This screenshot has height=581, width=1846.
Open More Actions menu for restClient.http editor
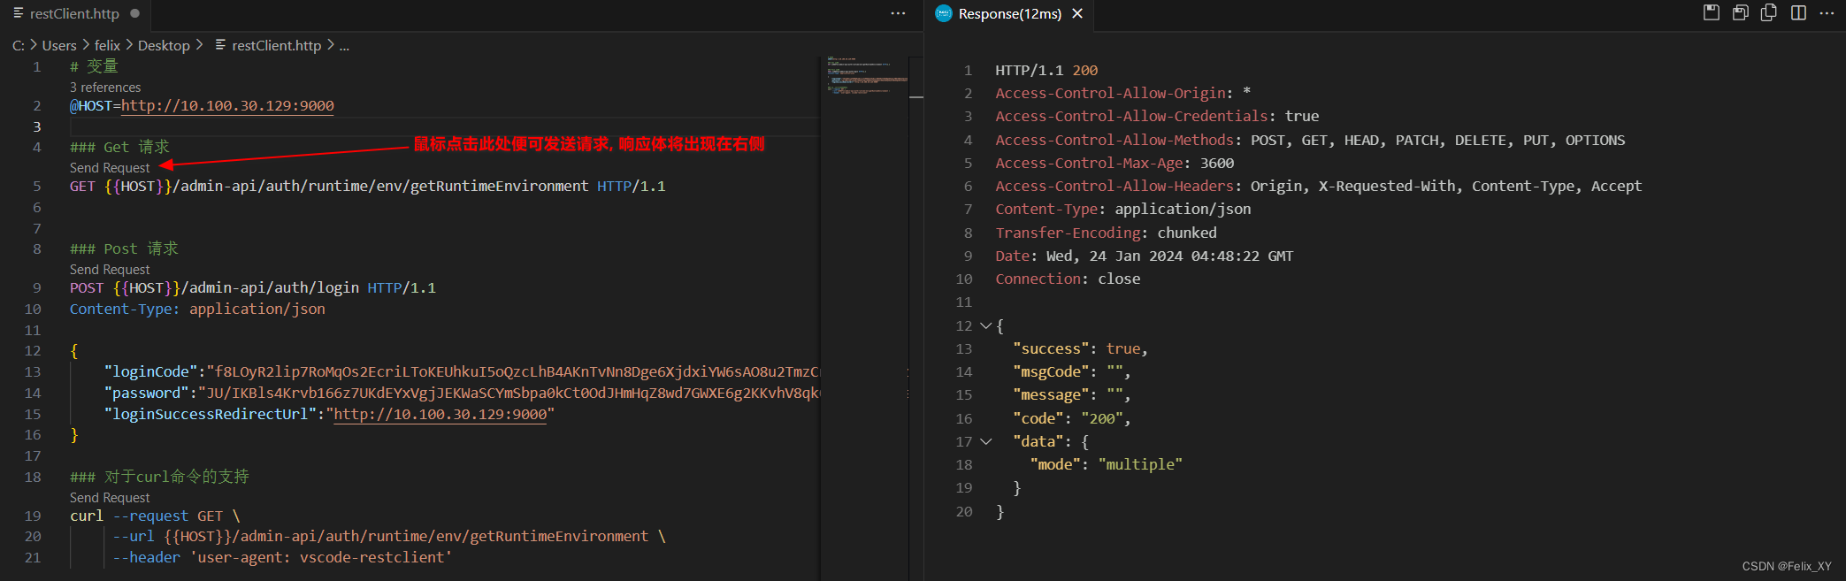[x=898, y=13]
